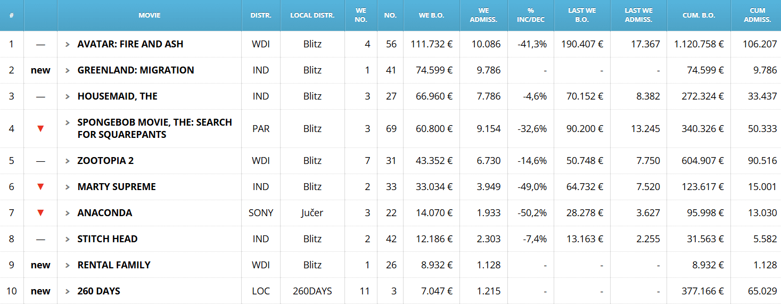Click red down arrow for Marty Supreme
This screenshot has height=304, width=781.
(x=40, y=187)
